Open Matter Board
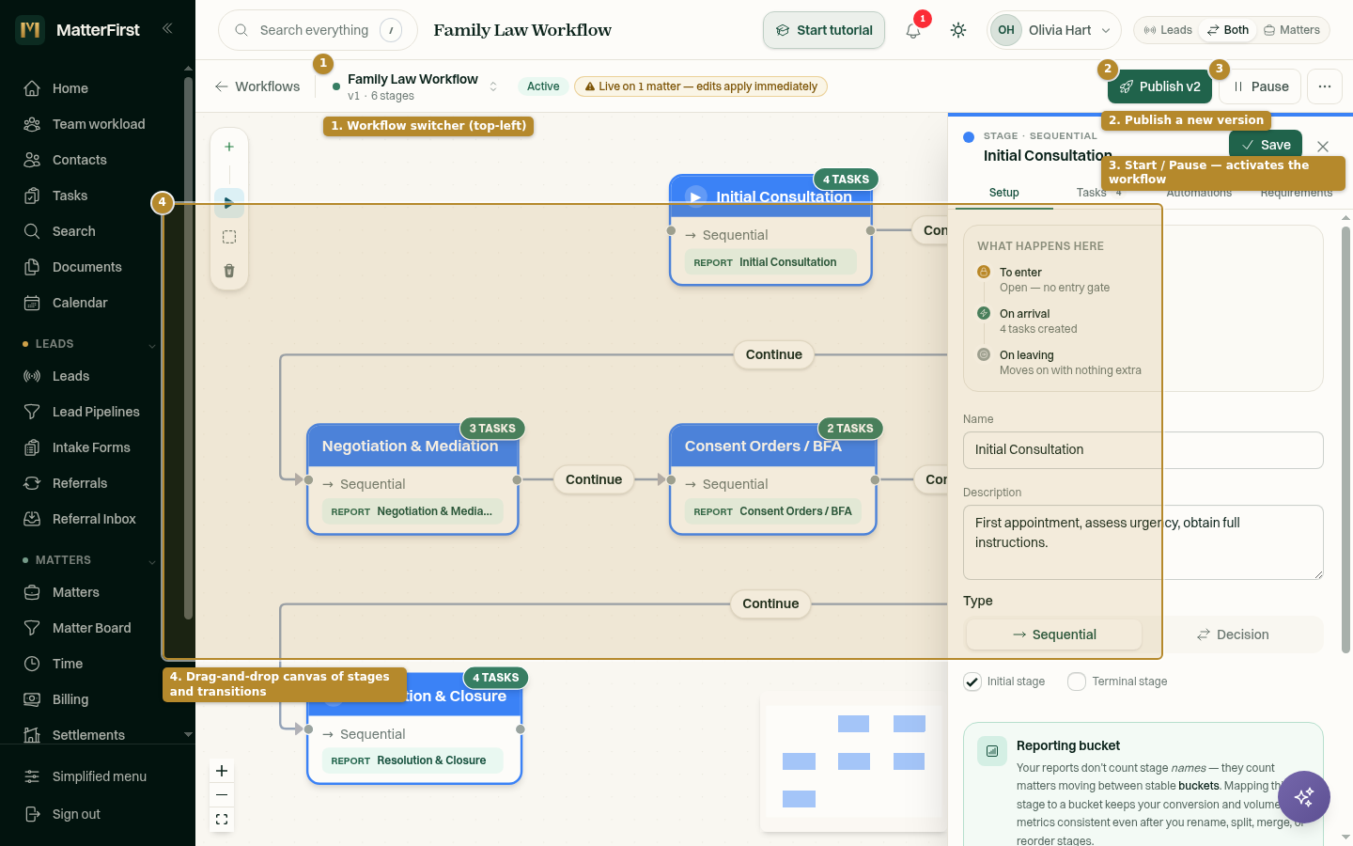This screenshot has width=1353, height=846. pyautogui.click(x=94, y=628)
